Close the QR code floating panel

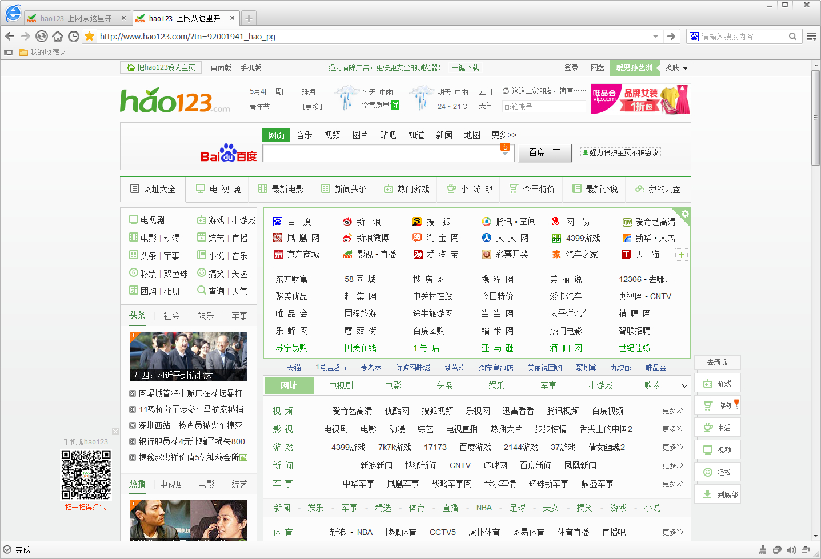(115, 432)
